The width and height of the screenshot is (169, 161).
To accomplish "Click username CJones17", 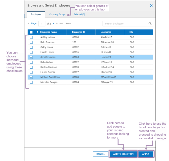I will click(106, 47).
